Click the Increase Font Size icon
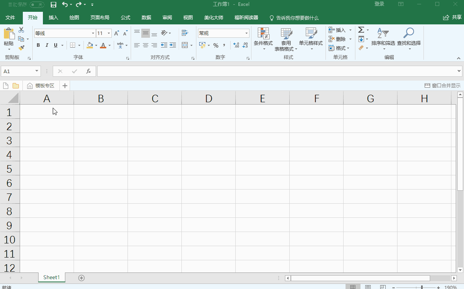 pyautogui.click(x=116, y=33)
